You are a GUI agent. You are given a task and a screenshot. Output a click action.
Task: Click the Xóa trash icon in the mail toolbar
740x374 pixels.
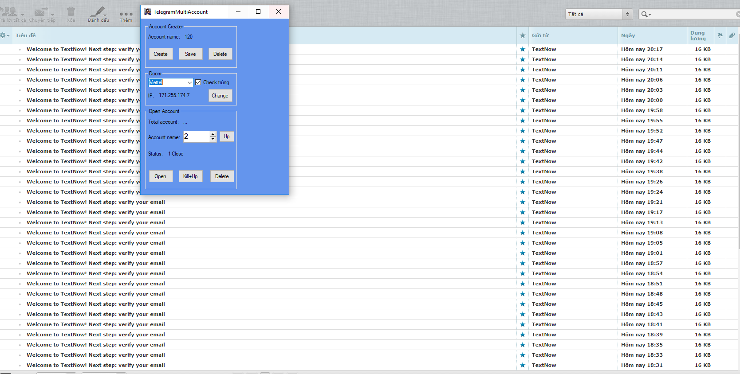coord(71,12)
